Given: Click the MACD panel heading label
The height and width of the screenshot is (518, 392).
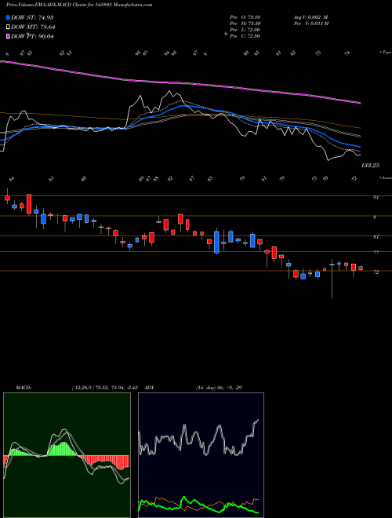Looking at the screenshot, I should (x=24, y=388).
